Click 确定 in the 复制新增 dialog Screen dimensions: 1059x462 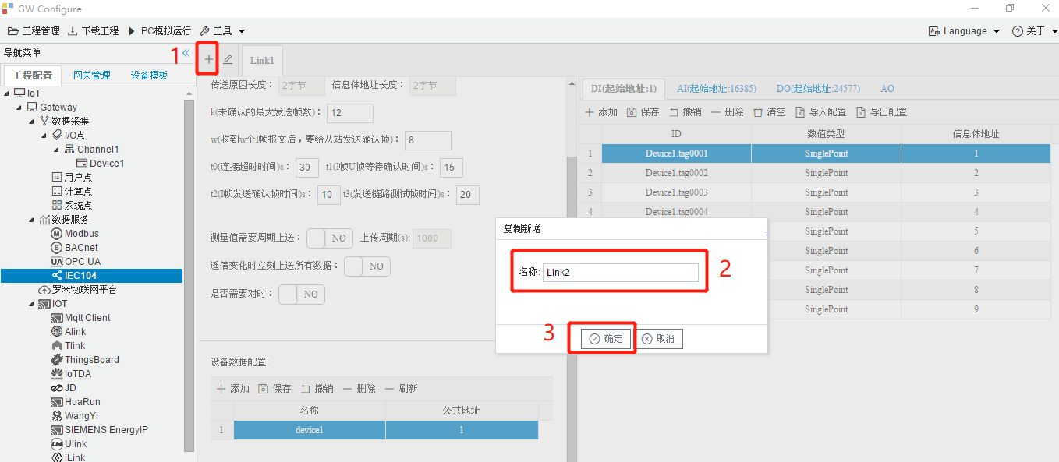606,339
